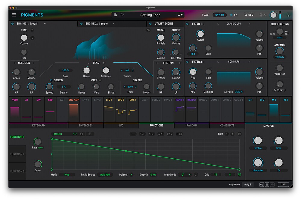The height and width of the screenshot is (199, 301).
Task: Toggle the Polarity plus button
Action: 131,175
